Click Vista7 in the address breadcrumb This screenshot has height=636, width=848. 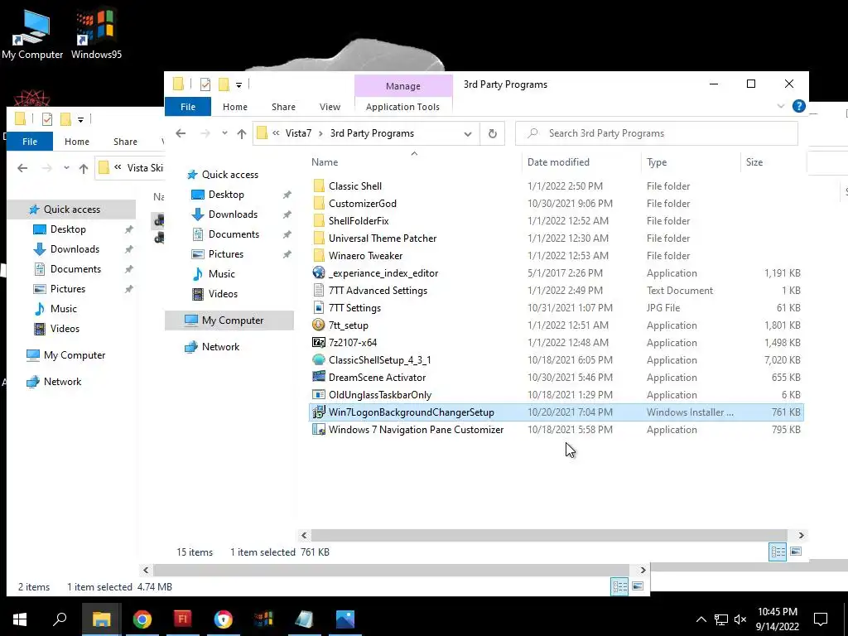tap(298, 133)
